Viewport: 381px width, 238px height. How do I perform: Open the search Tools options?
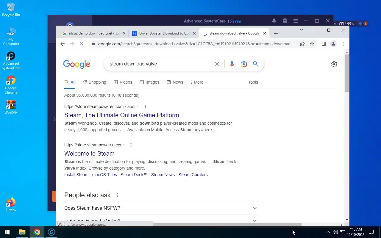pyautogui.click(x=253, y=82)
